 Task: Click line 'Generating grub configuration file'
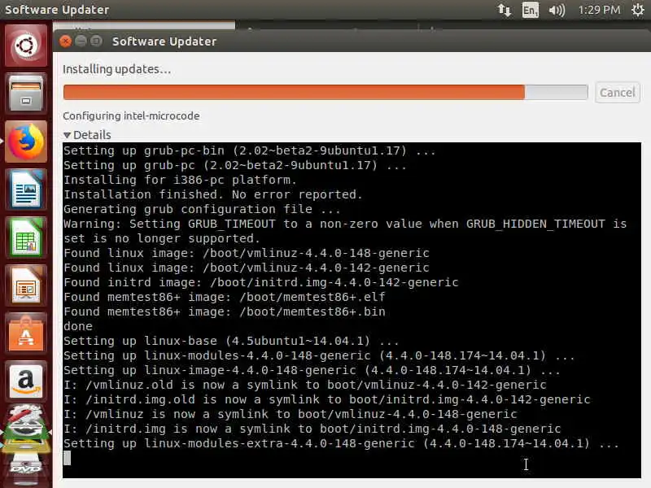tap(202, 209)
